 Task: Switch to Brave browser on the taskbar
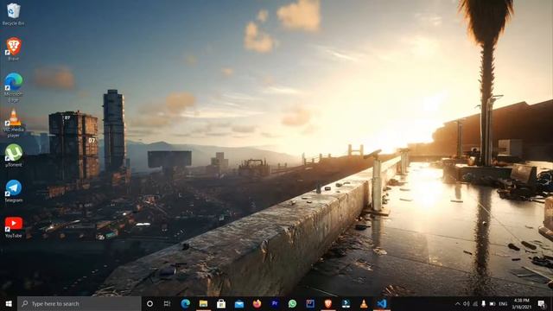coord(328,303)
